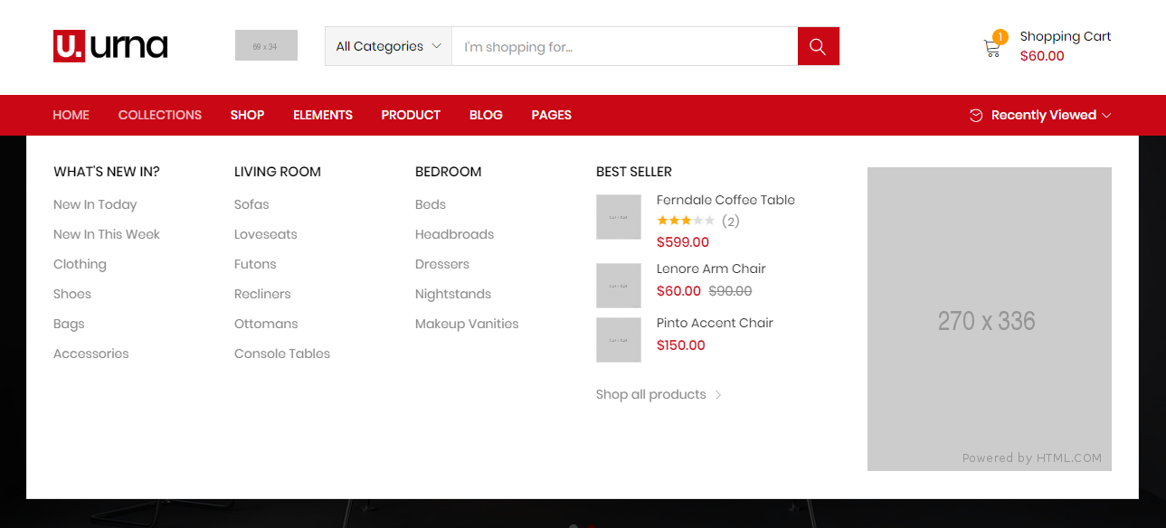
Task: Open the Ferndale Coffee Table product title
Action: tap(725, 200)
